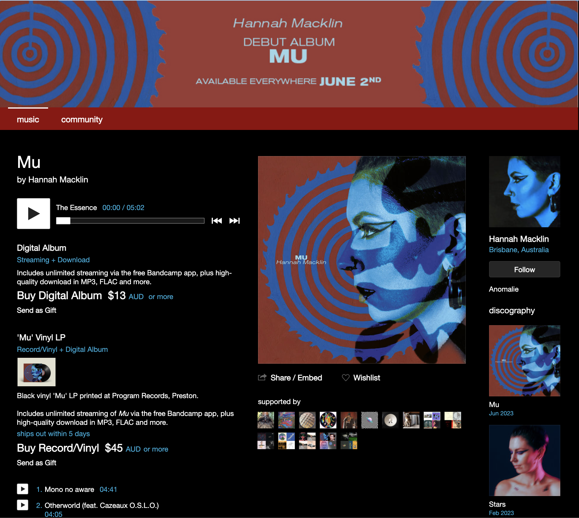Switch to the community tab

pos(82,120)
